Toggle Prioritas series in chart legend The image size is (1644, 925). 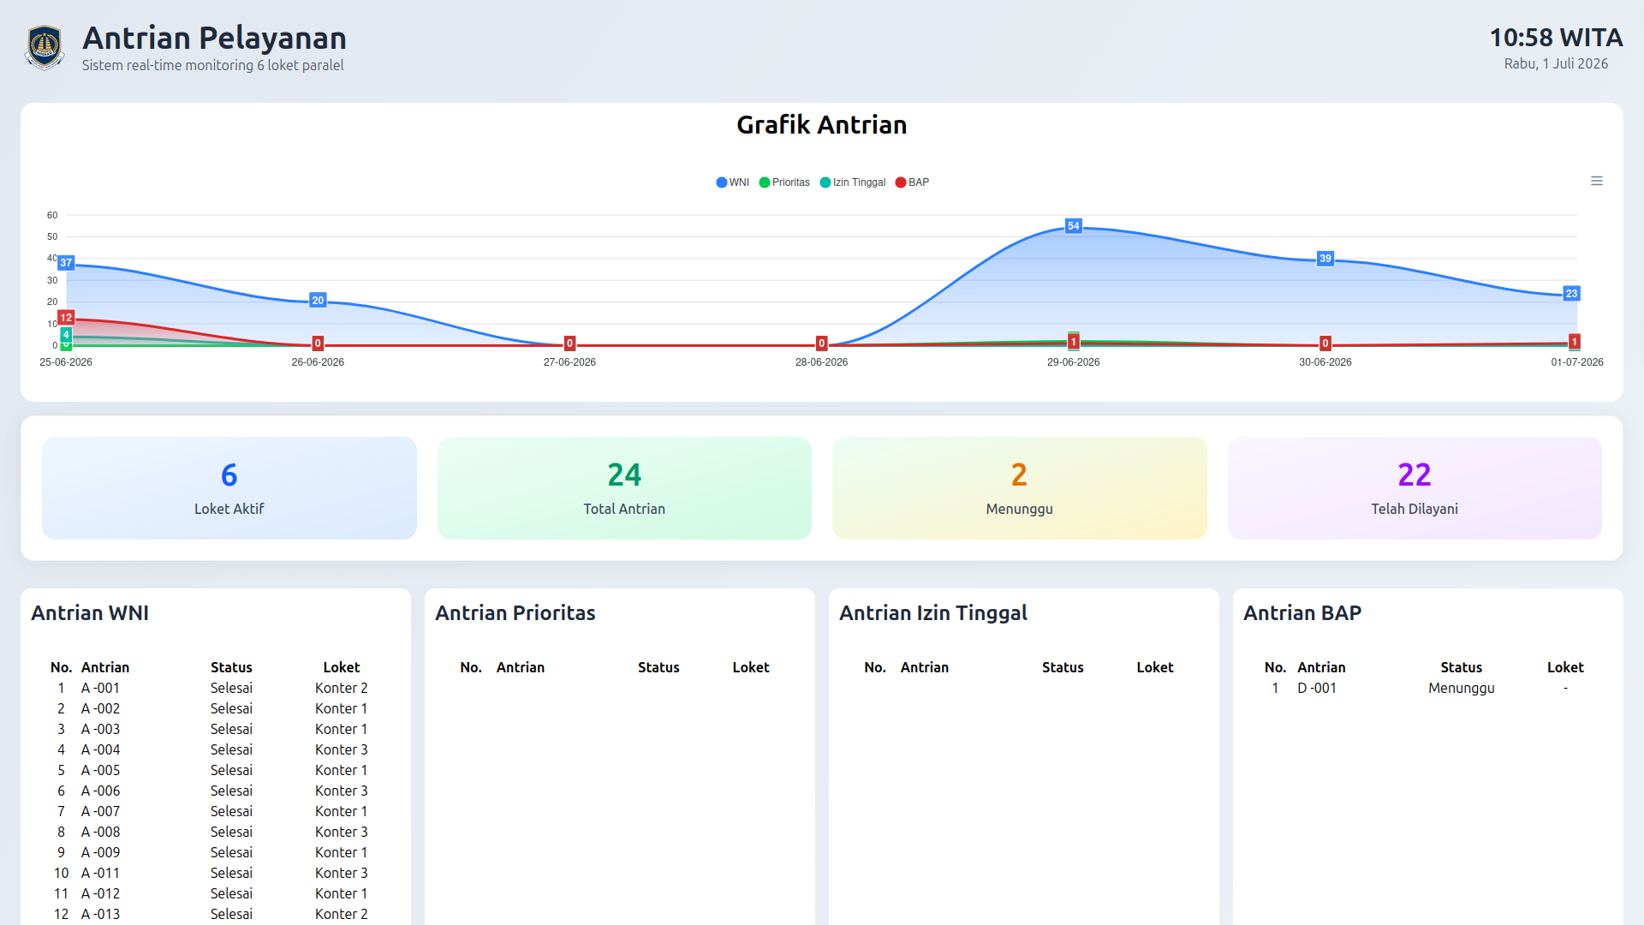point(784,182)
